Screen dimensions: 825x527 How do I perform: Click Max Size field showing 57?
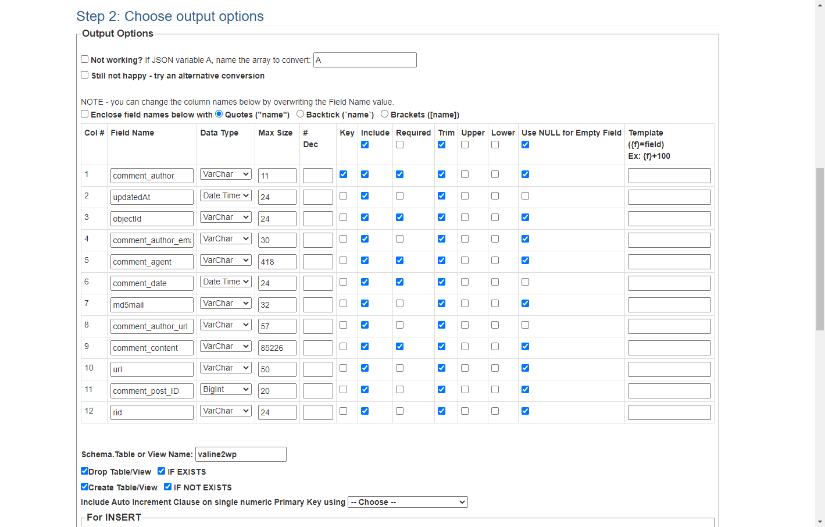277,326
